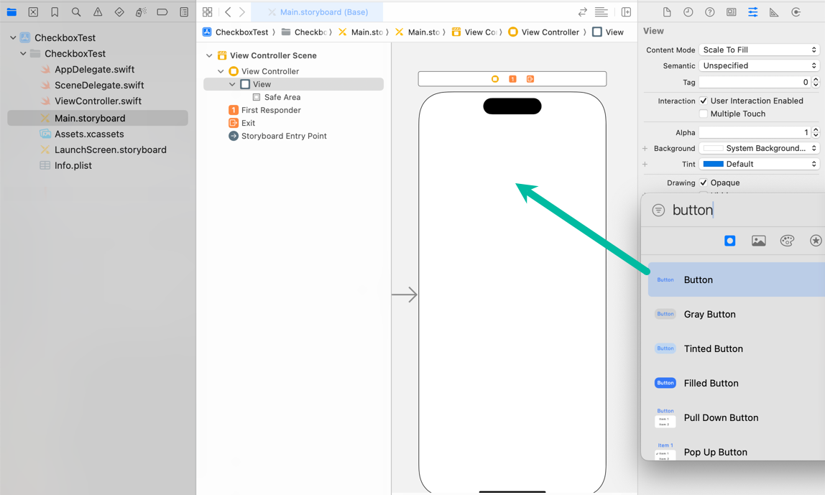Toggle User Interaction Enabled checkbox
825x495 pixels.
[x=704, y=101]
